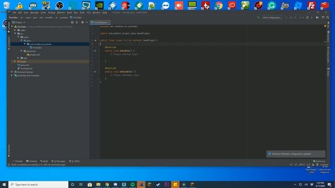The image size is (335, 188).
Task: Click the Windows Defender configuration notification
Action: tap(296, 154)
